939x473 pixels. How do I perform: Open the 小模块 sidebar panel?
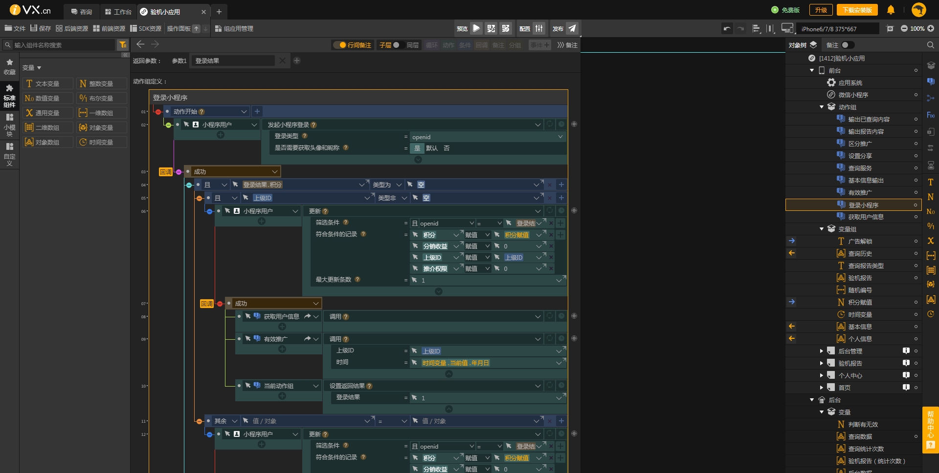coord(9,125)
